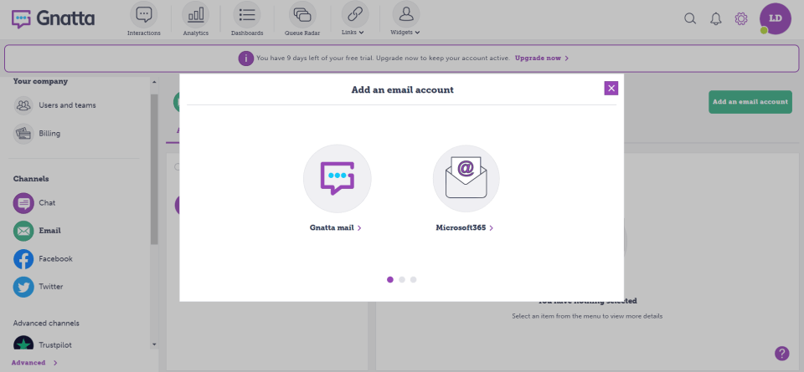This screenshot has width=804, height=372.
Task: Select the Email channel
Action: pyautogui.click(x=49, y=231)
